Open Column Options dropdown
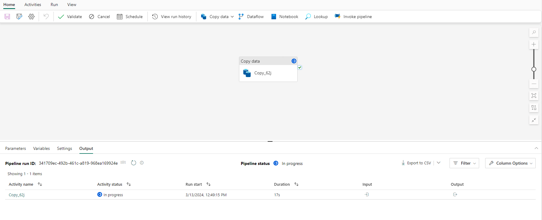 tap(510, 163)
